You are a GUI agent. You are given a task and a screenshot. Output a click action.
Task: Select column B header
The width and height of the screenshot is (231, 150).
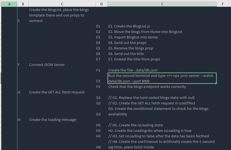[23, 4]
